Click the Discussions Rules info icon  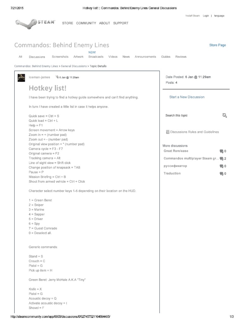[168, 132]
